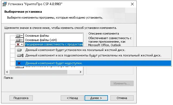The image size is (173, 105).
Task: Click the installer icon in title bar
Action: pyautogui.click(x=4, y=4)
